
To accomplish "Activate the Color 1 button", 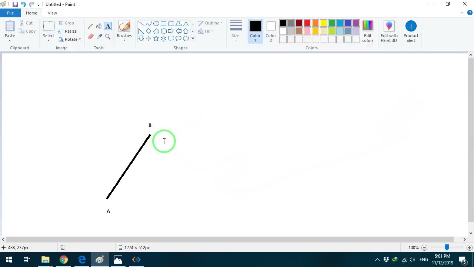I will click(x=255, y=31).
